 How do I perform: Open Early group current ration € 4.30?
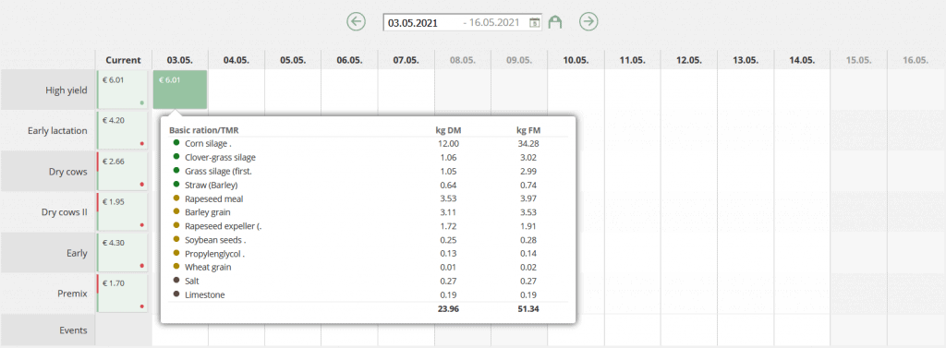click(x=123, y=253)
